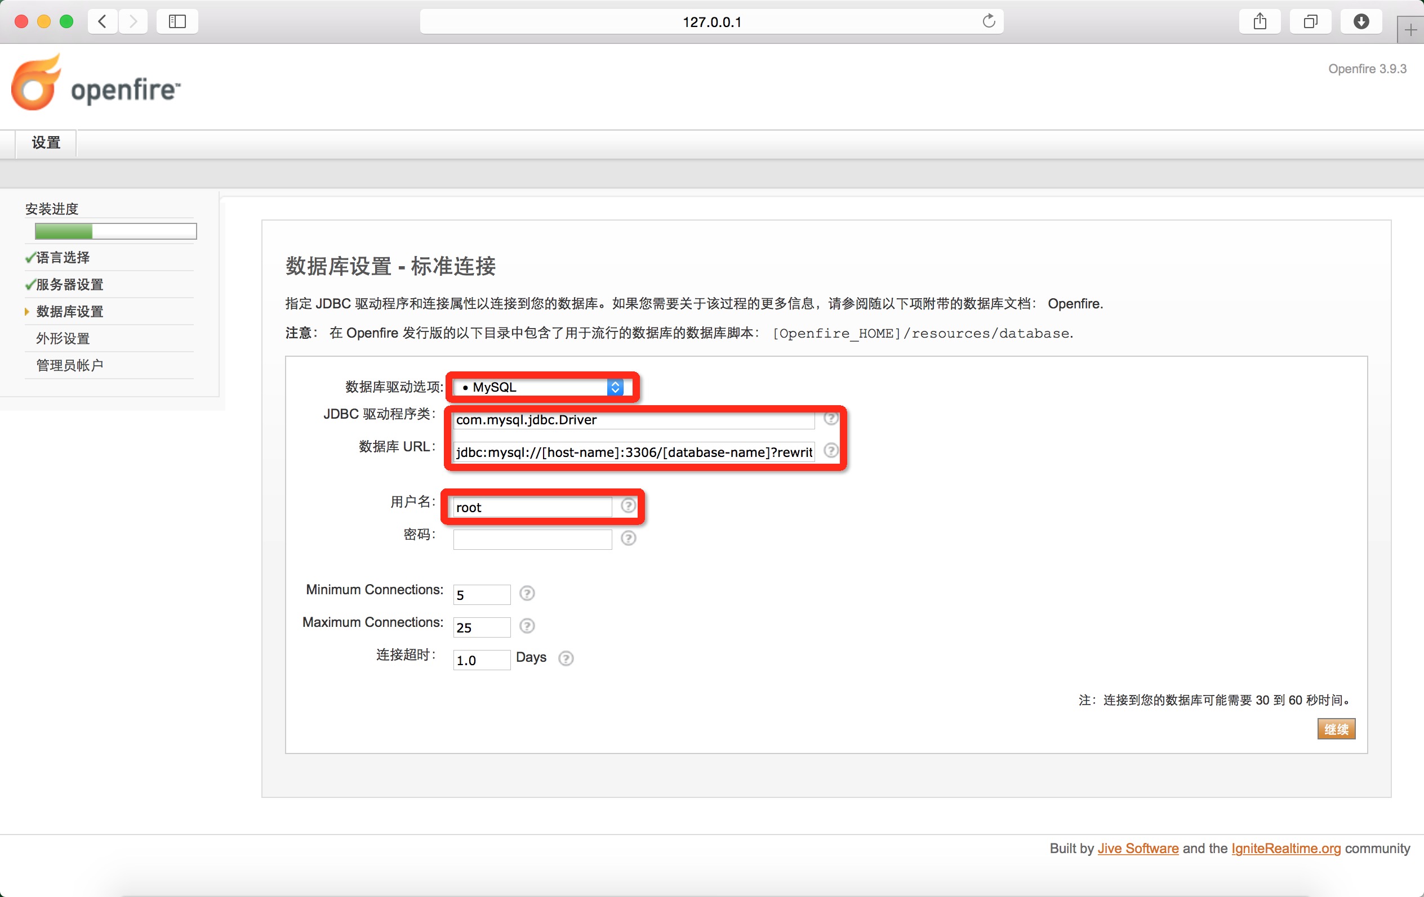
Task: Open help icon next to database URL
Action: 831,450
